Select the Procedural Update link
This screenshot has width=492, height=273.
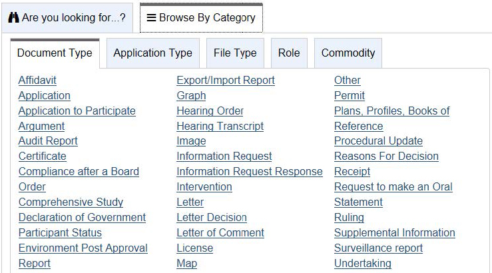[378, 141]
